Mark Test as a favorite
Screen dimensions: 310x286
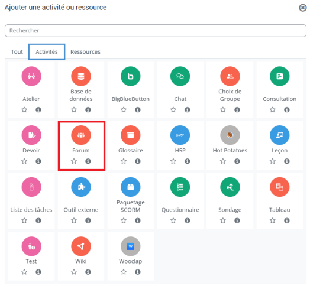tap(24, 272)
